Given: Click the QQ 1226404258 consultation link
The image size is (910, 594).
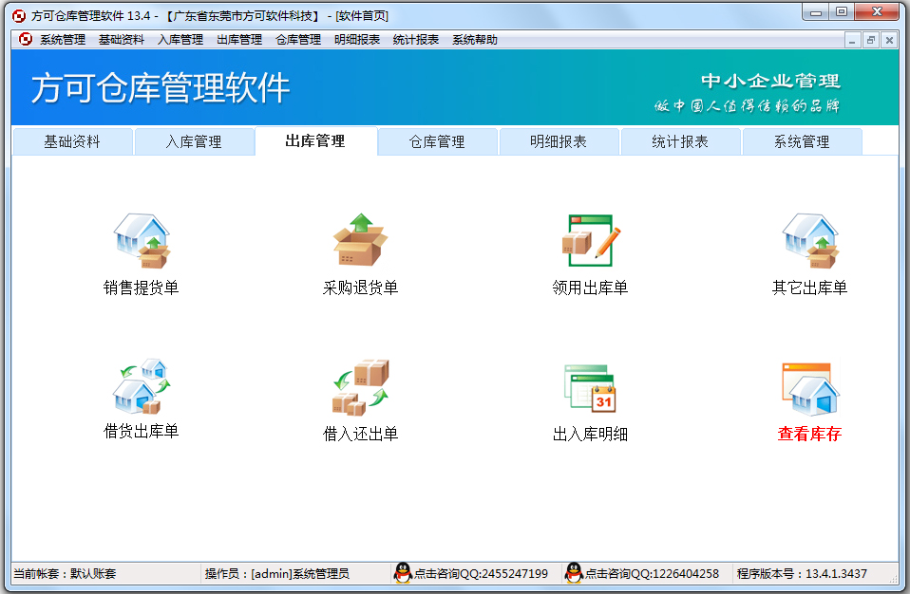Looking at the screenshot, I should 642,574.
